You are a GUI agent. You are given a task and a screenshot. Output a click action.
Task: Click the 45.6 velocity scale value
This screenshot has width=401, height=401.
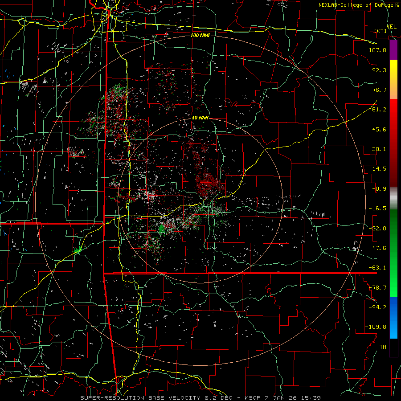tap(379, 129)
